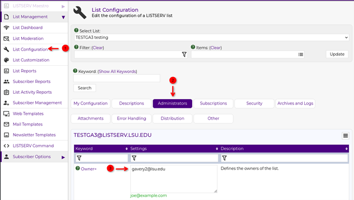Click the List Customization palette icon
Screen dimensions: 354x200
[x=6, y=60]
